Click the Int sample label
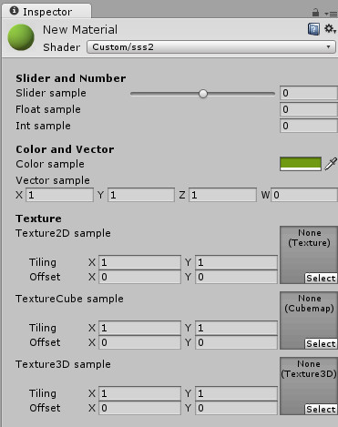The height and width of the screenshot is (427, 338). pyautogui.click(x=43, y=126)
